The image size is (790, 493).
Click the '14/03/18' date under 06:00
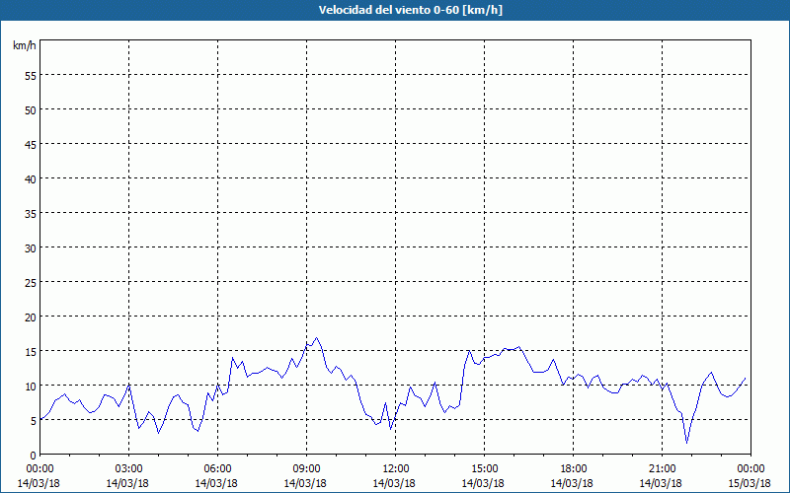click(216, 483)
